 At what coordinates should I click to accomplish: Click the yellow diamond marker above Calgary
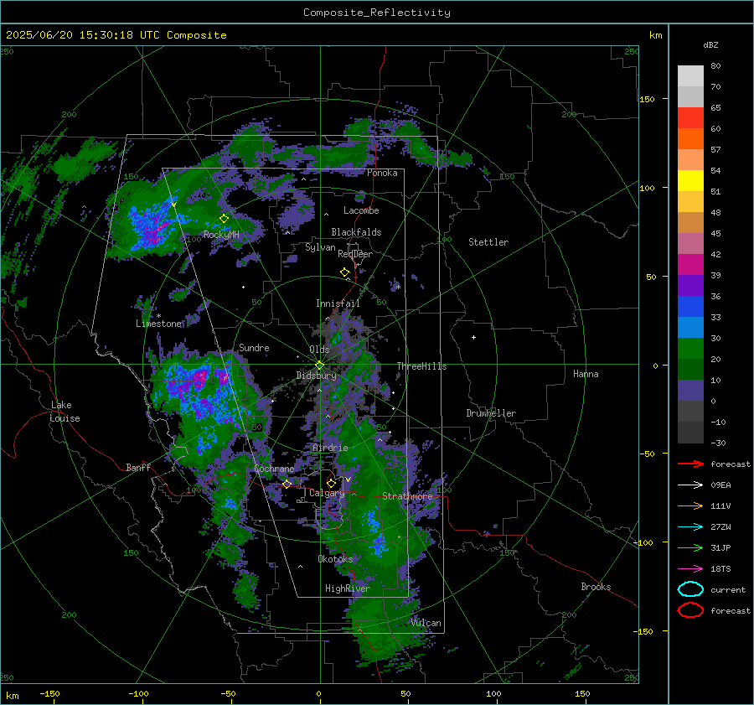point(331,483)
